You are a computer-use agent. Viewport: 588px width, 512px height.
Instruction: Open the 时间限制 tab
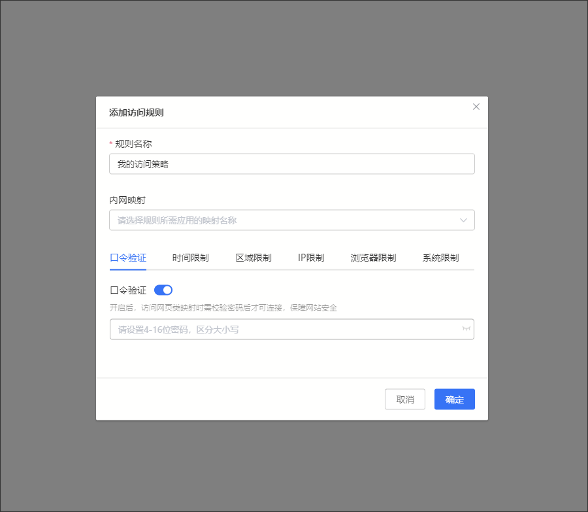click(191, 258)
